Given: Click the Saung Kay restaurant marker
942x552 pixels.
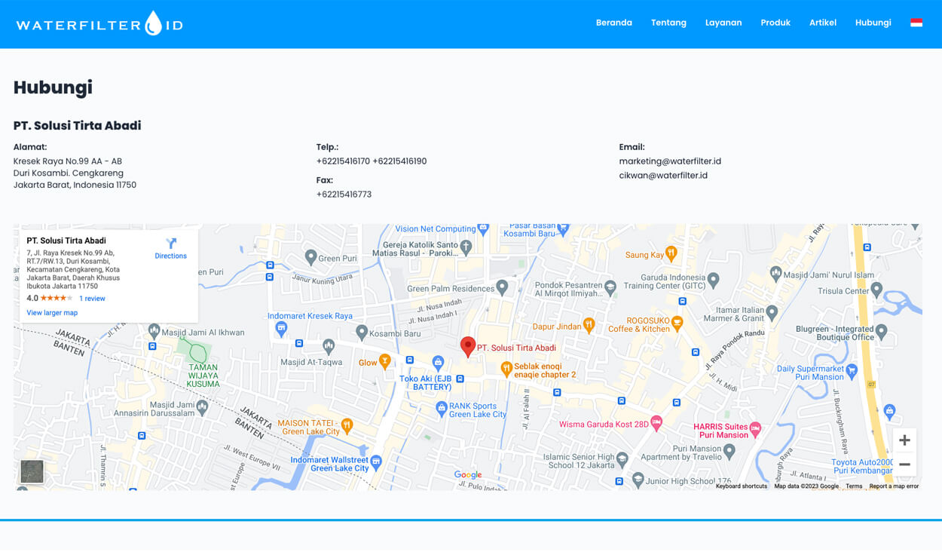Looking at the screenshot, I should click(671, 253).
